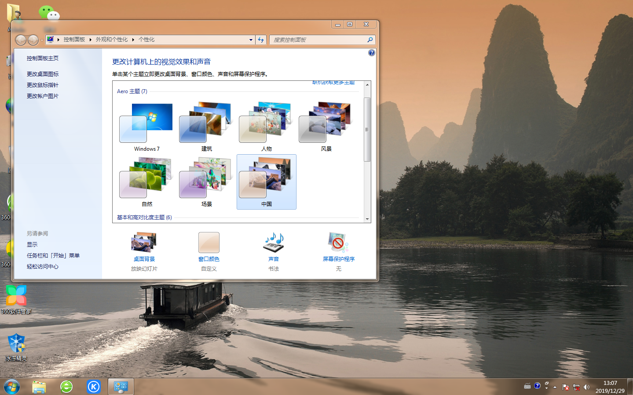Open 360软件管家 from the desktop

(x=16, y=296)
